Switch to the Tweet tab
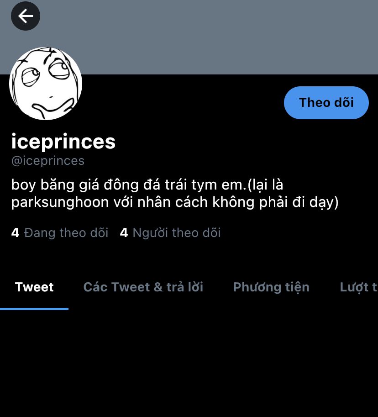Viewport: 378px width, 417px height. 34,287
